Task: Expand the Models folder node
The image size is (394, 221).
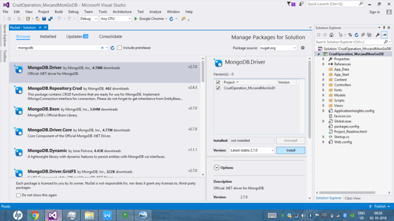Action: click(x=324, y=95)
